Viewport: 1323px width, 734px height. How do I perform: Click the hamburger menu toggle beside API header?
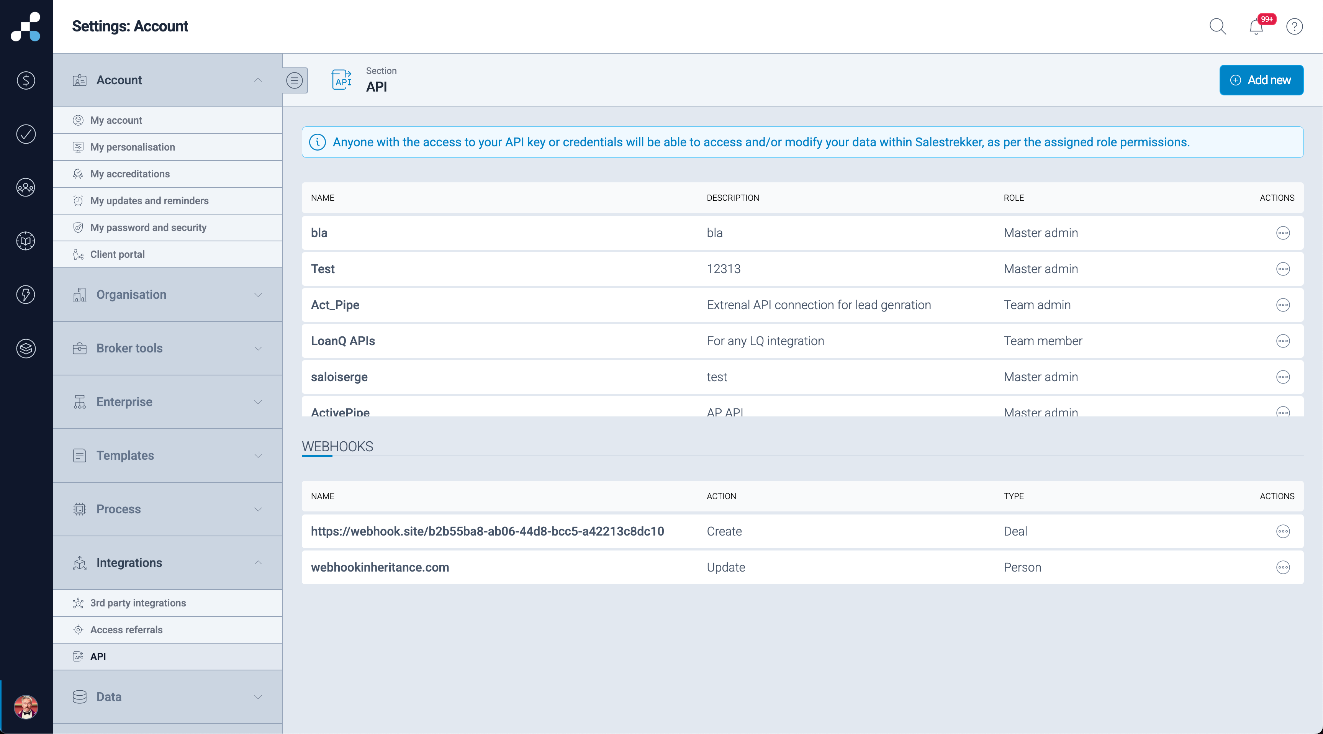(294, 80)
